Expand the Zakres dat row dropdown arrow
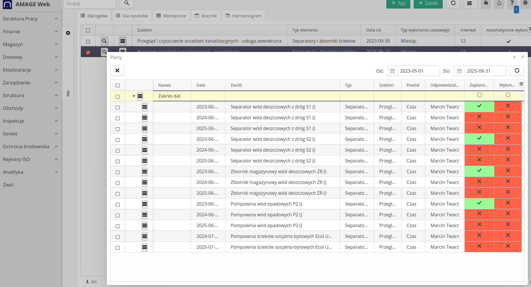 (134, 96)
